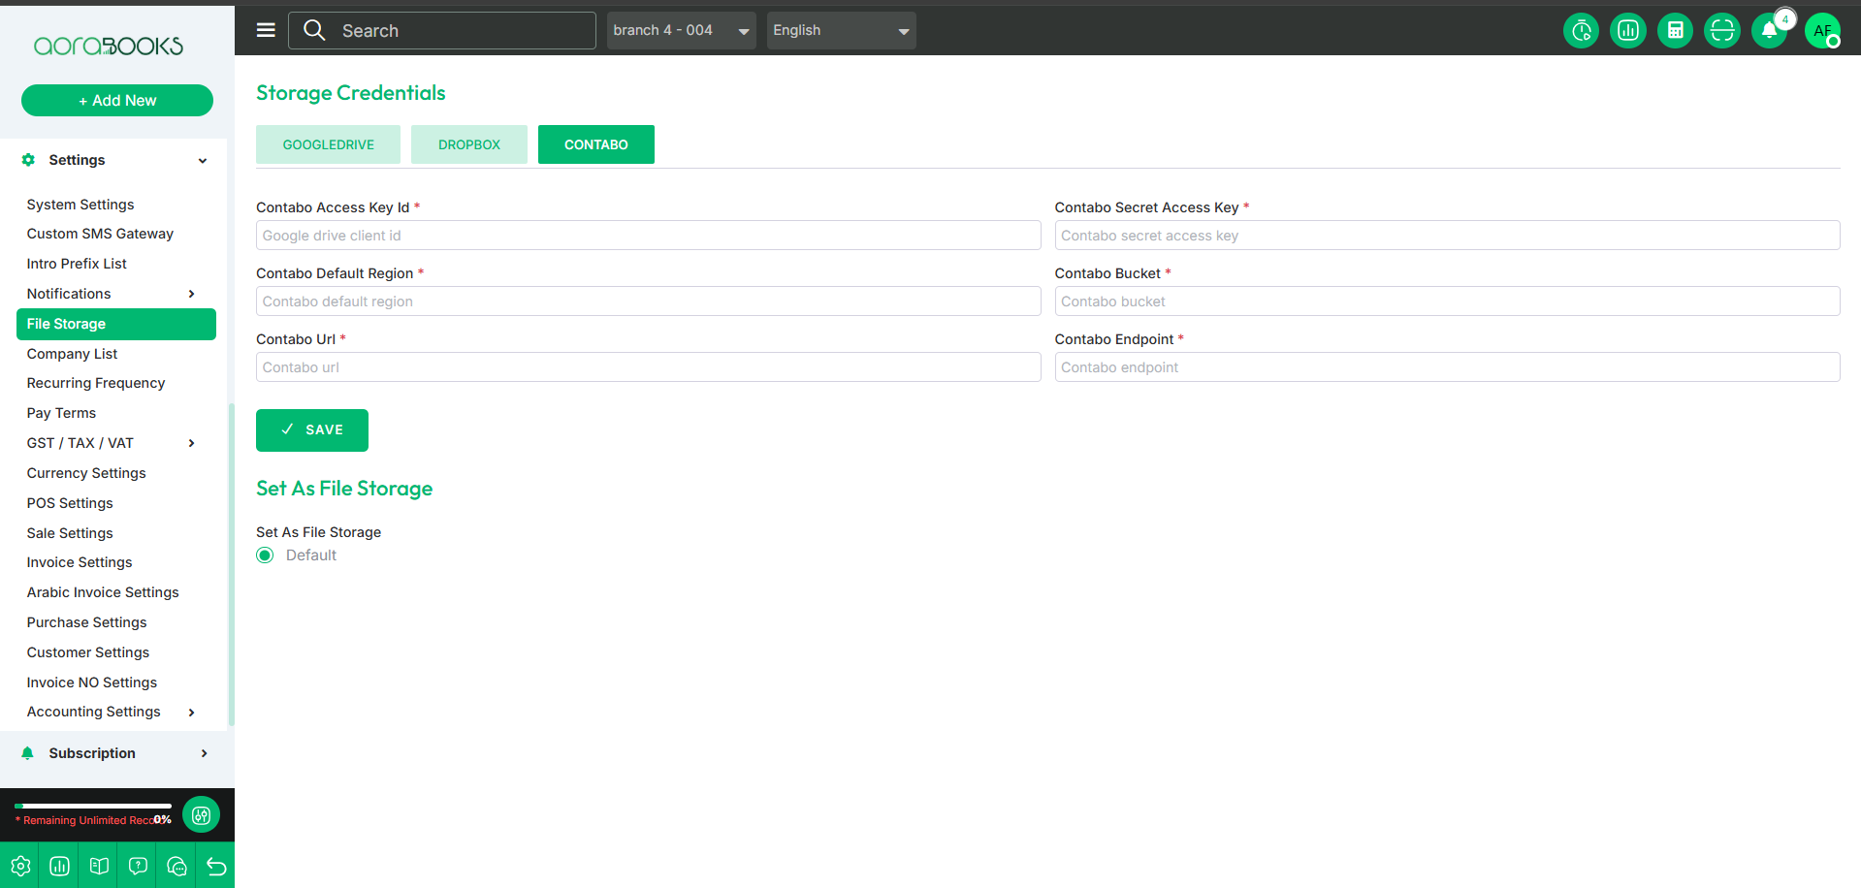The height and width of the screenshot is (888, 1861).
Task: Click the SAVE button
Action: tap(312, 430)
